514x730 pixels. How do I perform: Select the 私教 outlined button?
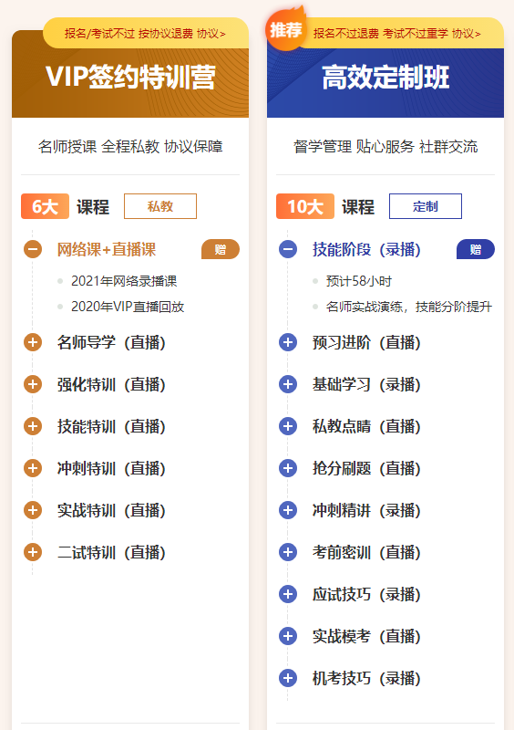(160, 206)
